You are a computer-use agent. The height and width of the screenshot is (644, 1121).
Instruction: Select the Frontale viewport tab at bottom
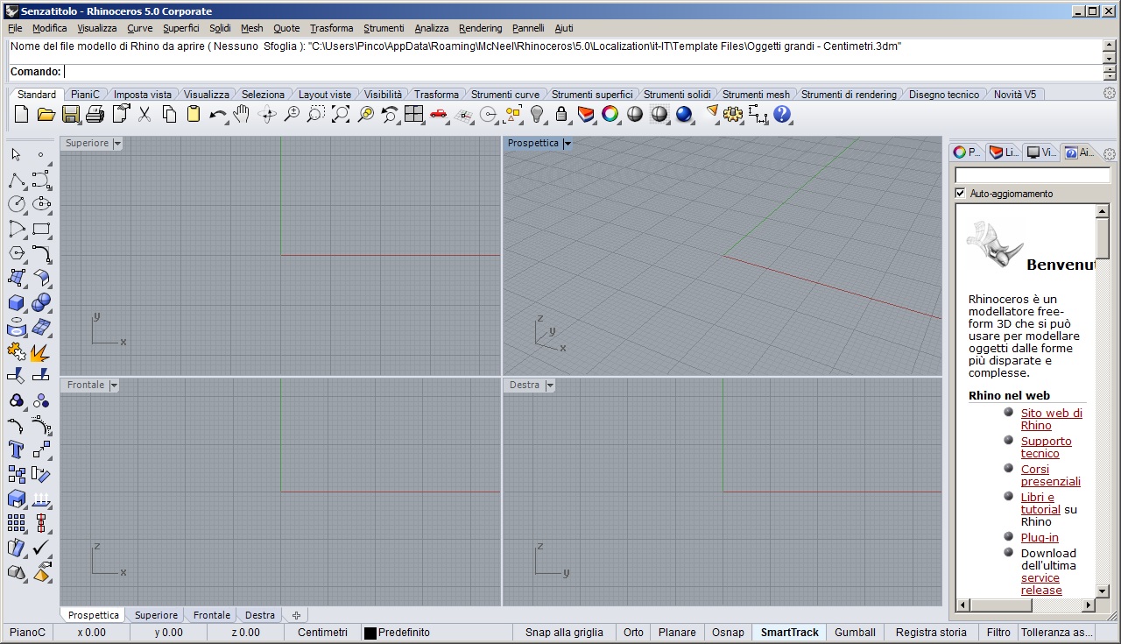tap(212, 615)
